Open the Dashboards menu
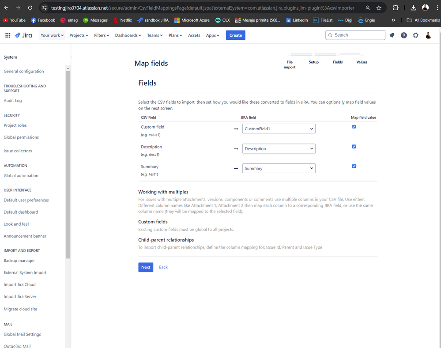This screenshot has width=441, height=348. pyautogui.click(x=128, y=35)
